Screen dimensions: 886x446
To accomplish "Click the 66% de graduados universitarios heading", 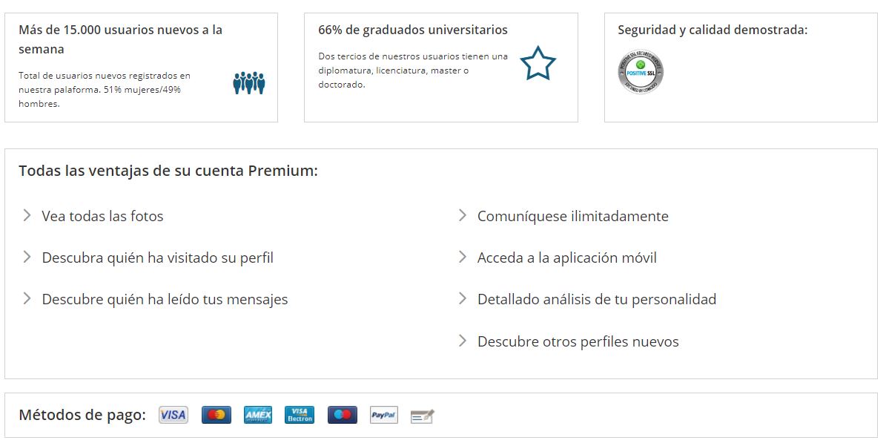I will [413, 30].
